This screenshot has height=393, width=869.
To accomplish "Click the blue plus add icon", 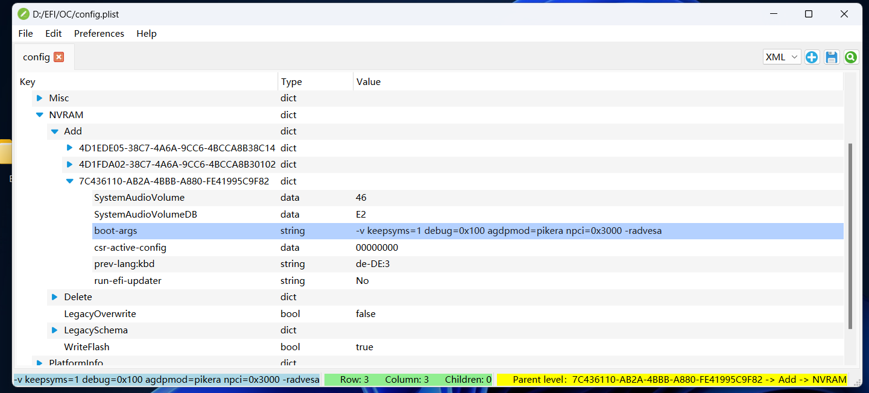I will [812, 57].
